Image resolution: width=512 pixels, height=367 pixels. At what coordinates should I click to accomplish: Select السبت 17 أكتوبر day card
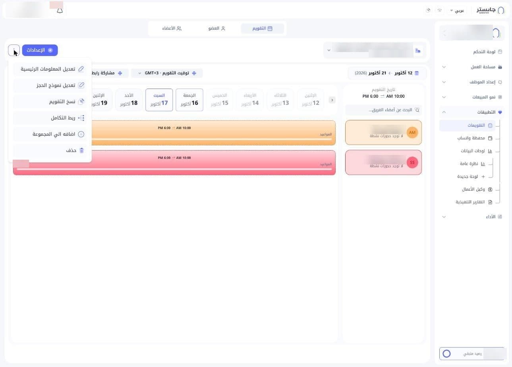(159, 100)
